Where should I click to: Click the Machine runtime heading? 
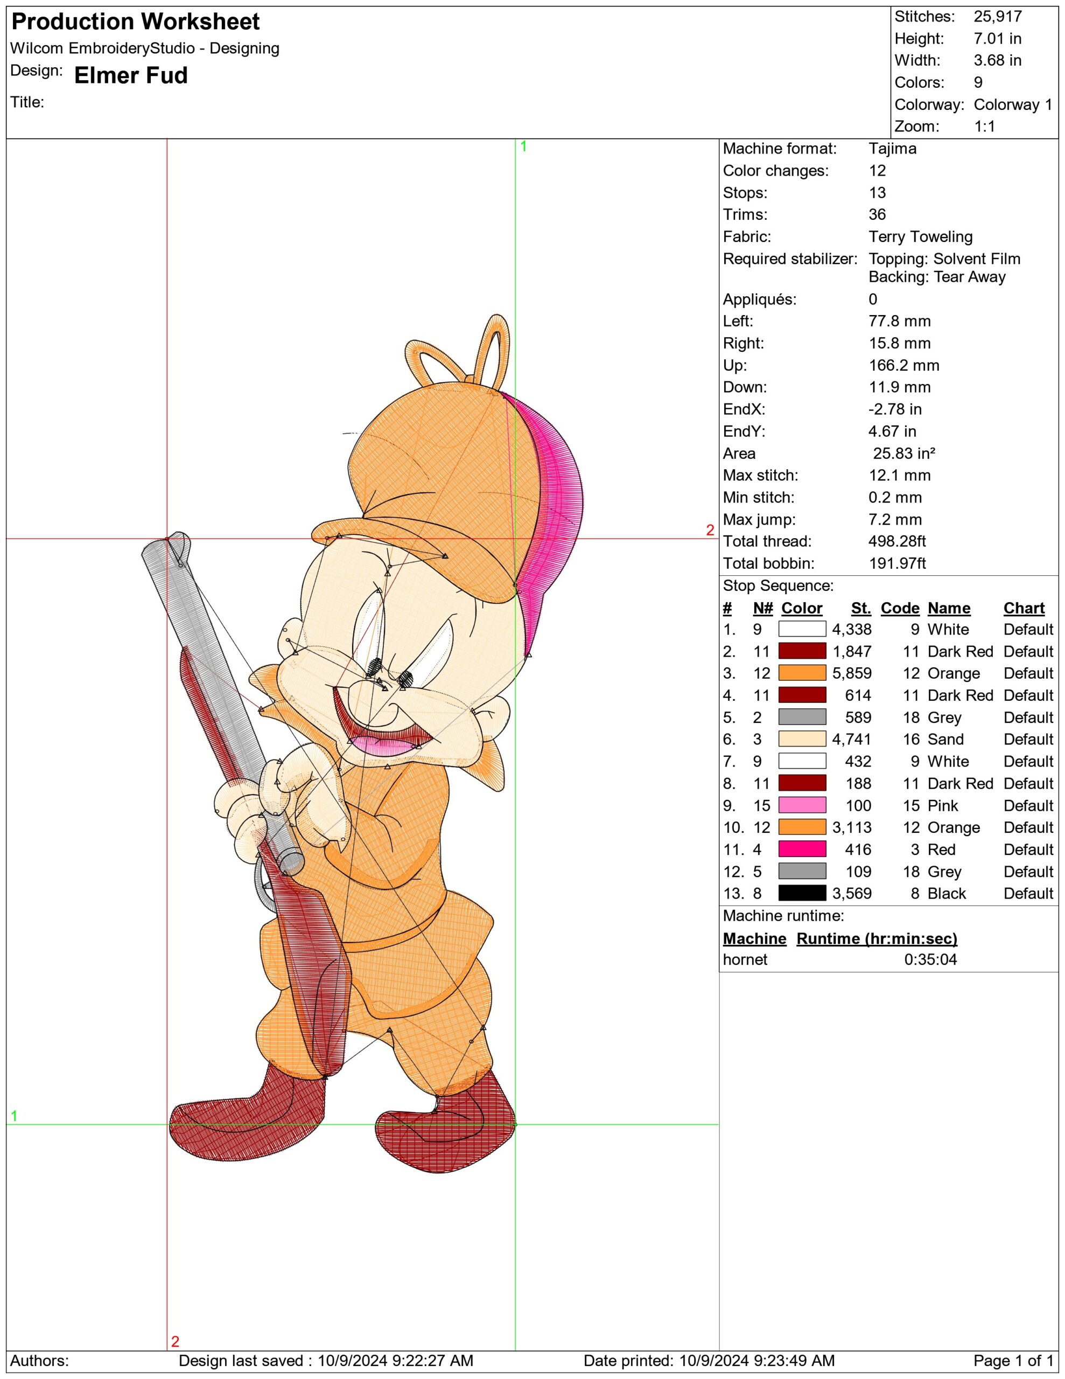pyautogui.click(x=783, y=916)
